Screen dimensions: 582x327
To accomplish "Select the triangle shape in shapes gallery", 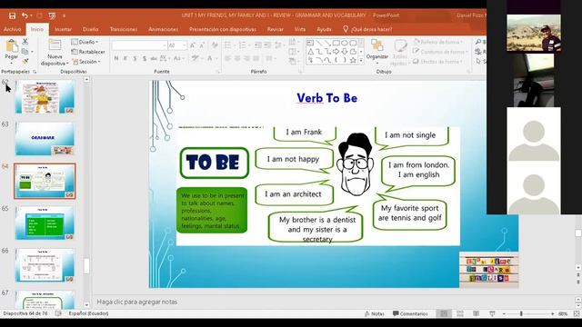I will [x=311, y=52].
